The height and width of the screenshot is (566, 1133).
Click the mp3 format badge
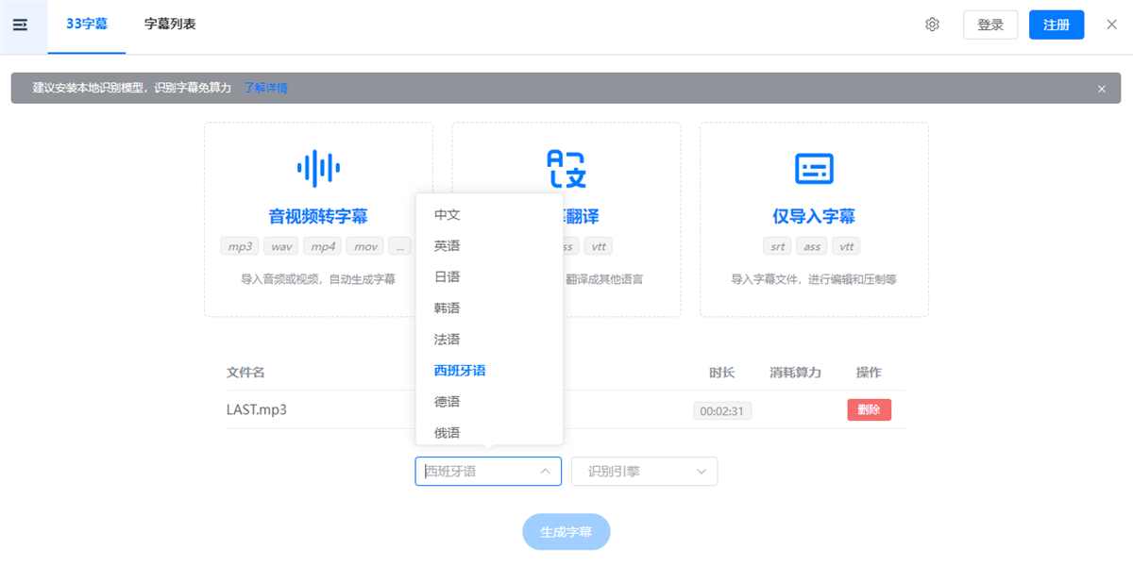tap(239, 245)
